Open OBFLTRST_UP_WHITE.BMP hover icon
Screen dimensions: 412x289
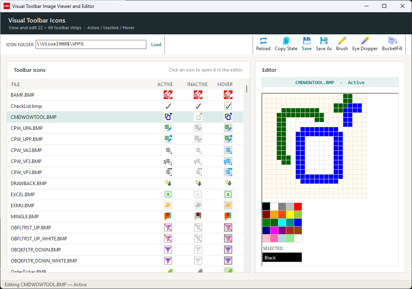tap(228, 238)
